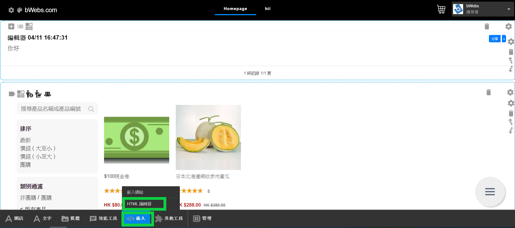The width and height of the screenshot is (515, 228).
Task: Click the palette theme icon in header
Action: click(20, 10)
